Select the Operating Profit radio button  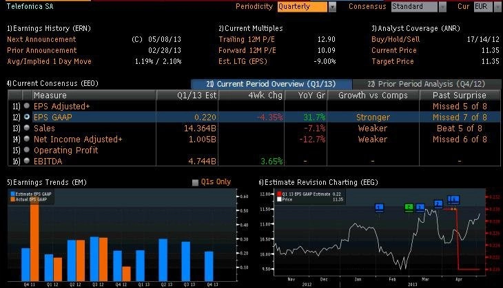[x=27, y=150]
